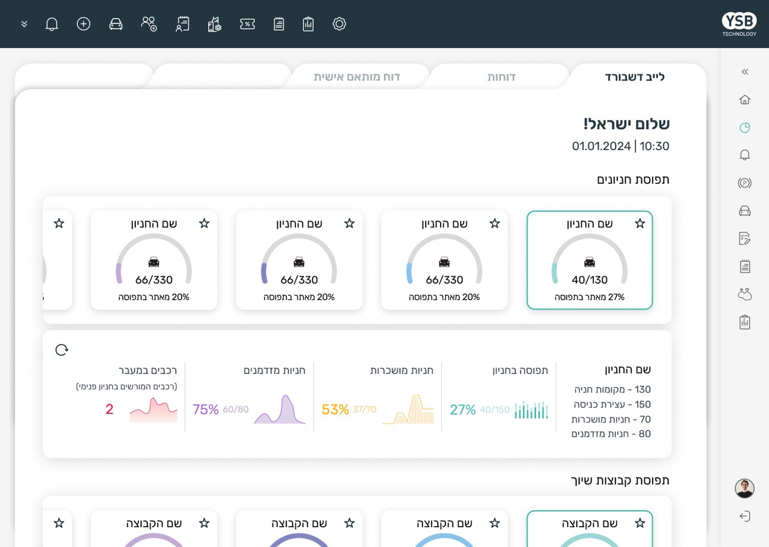This screenshot has width=769, height=547.
Task: Click the 60/80 count
Action: pyautogui.click(x=236, y=410)
